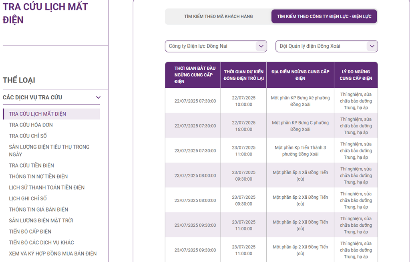Select Sản lượng điện tiêu thụ trong ngày
Viewport: 410px width, 262px height.
pyautogui.click(x=49, y=151)
